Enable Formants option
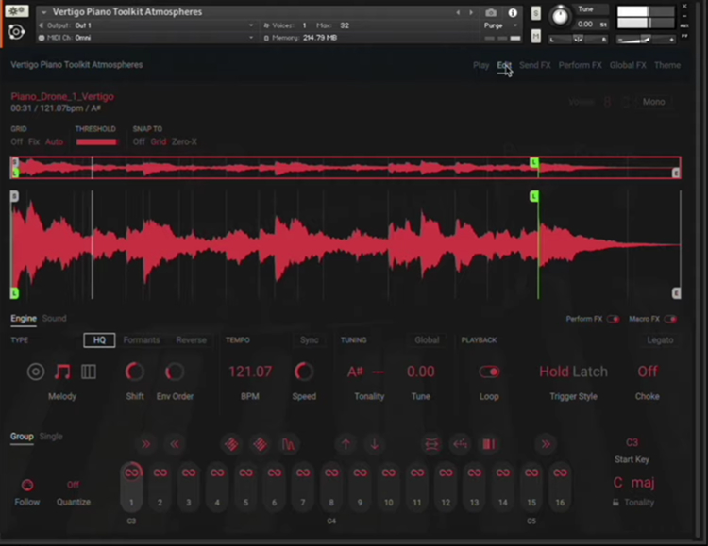 [x=142, y=340]
